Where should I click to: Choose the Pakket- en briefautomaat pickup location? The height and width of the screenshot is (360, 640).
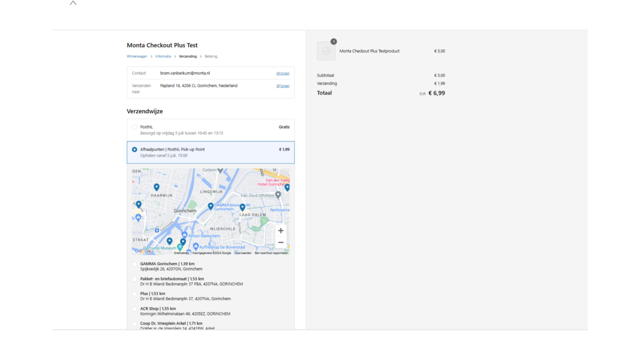click(134, 279)
